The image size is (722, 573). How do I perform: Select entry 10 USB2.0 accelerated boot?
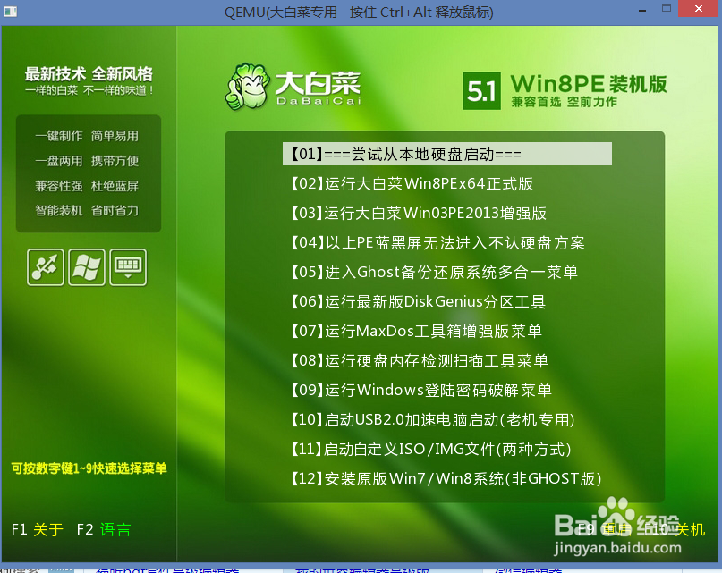click(x=433, y=419)
